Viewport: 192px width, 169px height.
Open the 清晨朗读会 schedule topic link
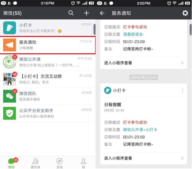click(x=133, y=34)
